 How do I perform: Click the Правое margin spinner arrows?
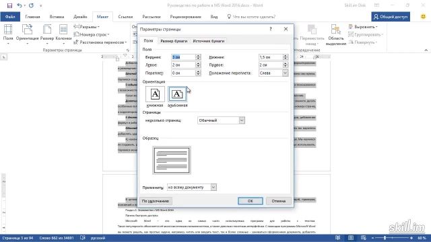point(286,65)
